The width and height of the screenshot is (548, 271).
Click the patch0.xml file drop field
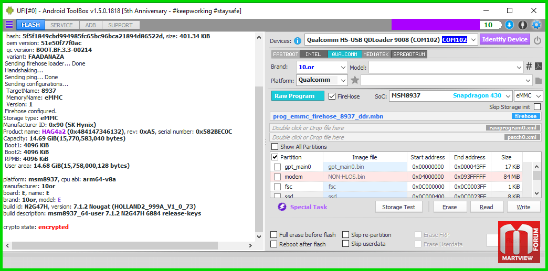[406, 137]
